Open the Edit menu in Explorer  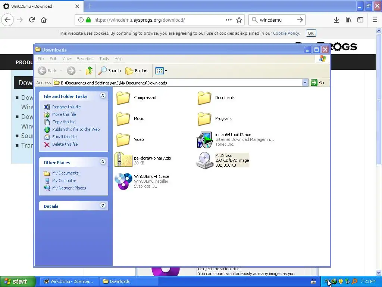tap(53, 59)
